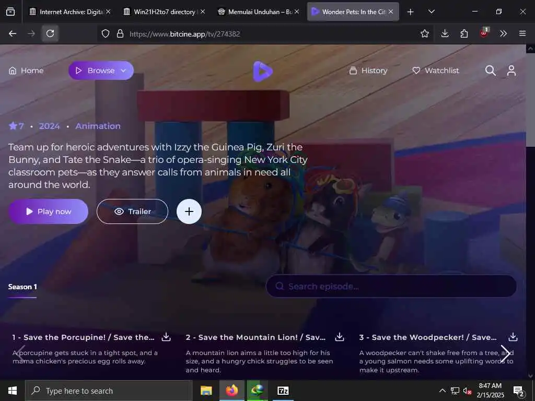Close the Win21H2to7 directory tab
This screenshot has height=401, width=535.
pos(203,11)
